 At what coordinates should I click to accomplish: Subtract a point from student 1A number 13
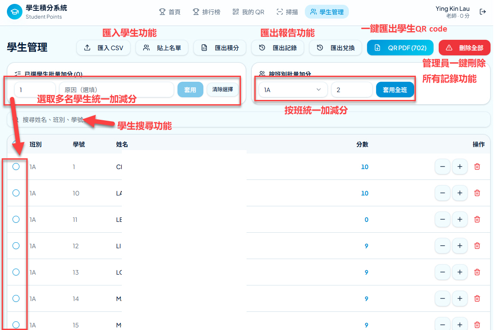[x=442, y=272]
